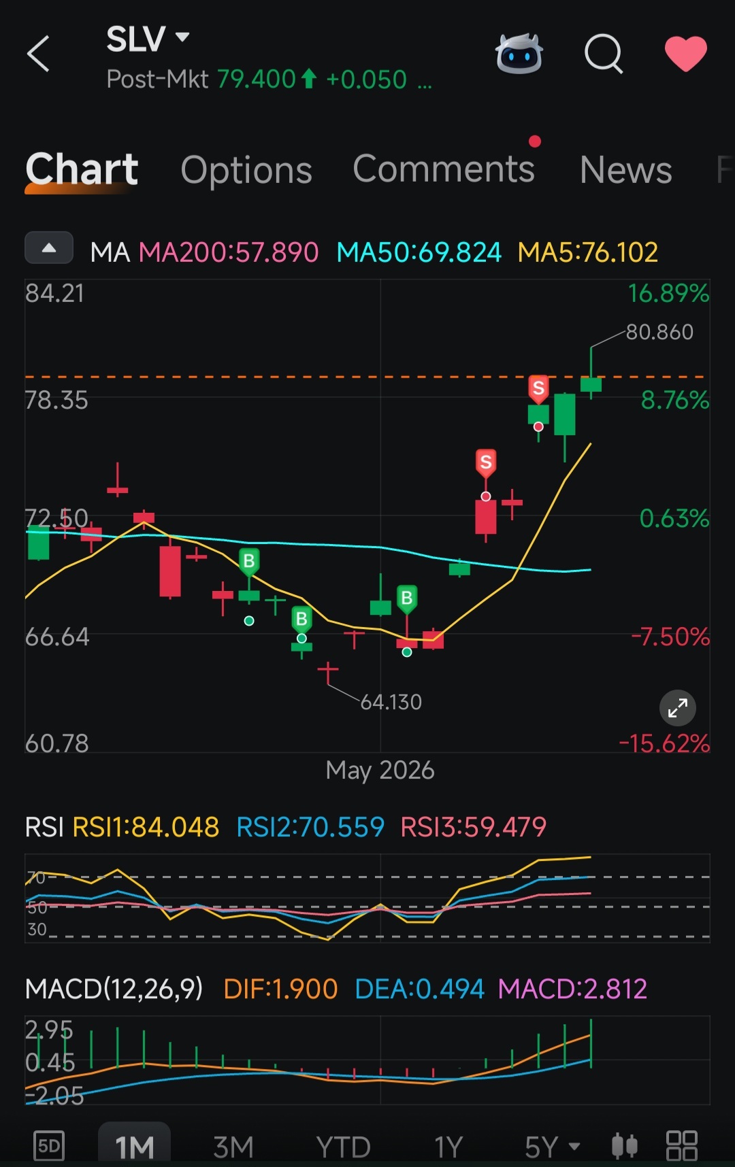735x1167 pixels.
Task: Tap the DEA:0.494 value
Action: (x=419, y=989)
